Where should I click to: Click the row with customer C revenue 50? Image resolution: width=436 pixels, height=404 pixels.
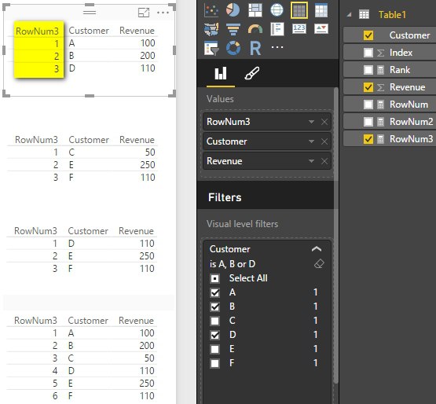[82, 152]
